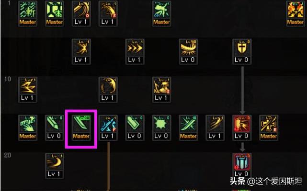Click the red figure Lv 0 skill icon

click(x=242, y=127)
